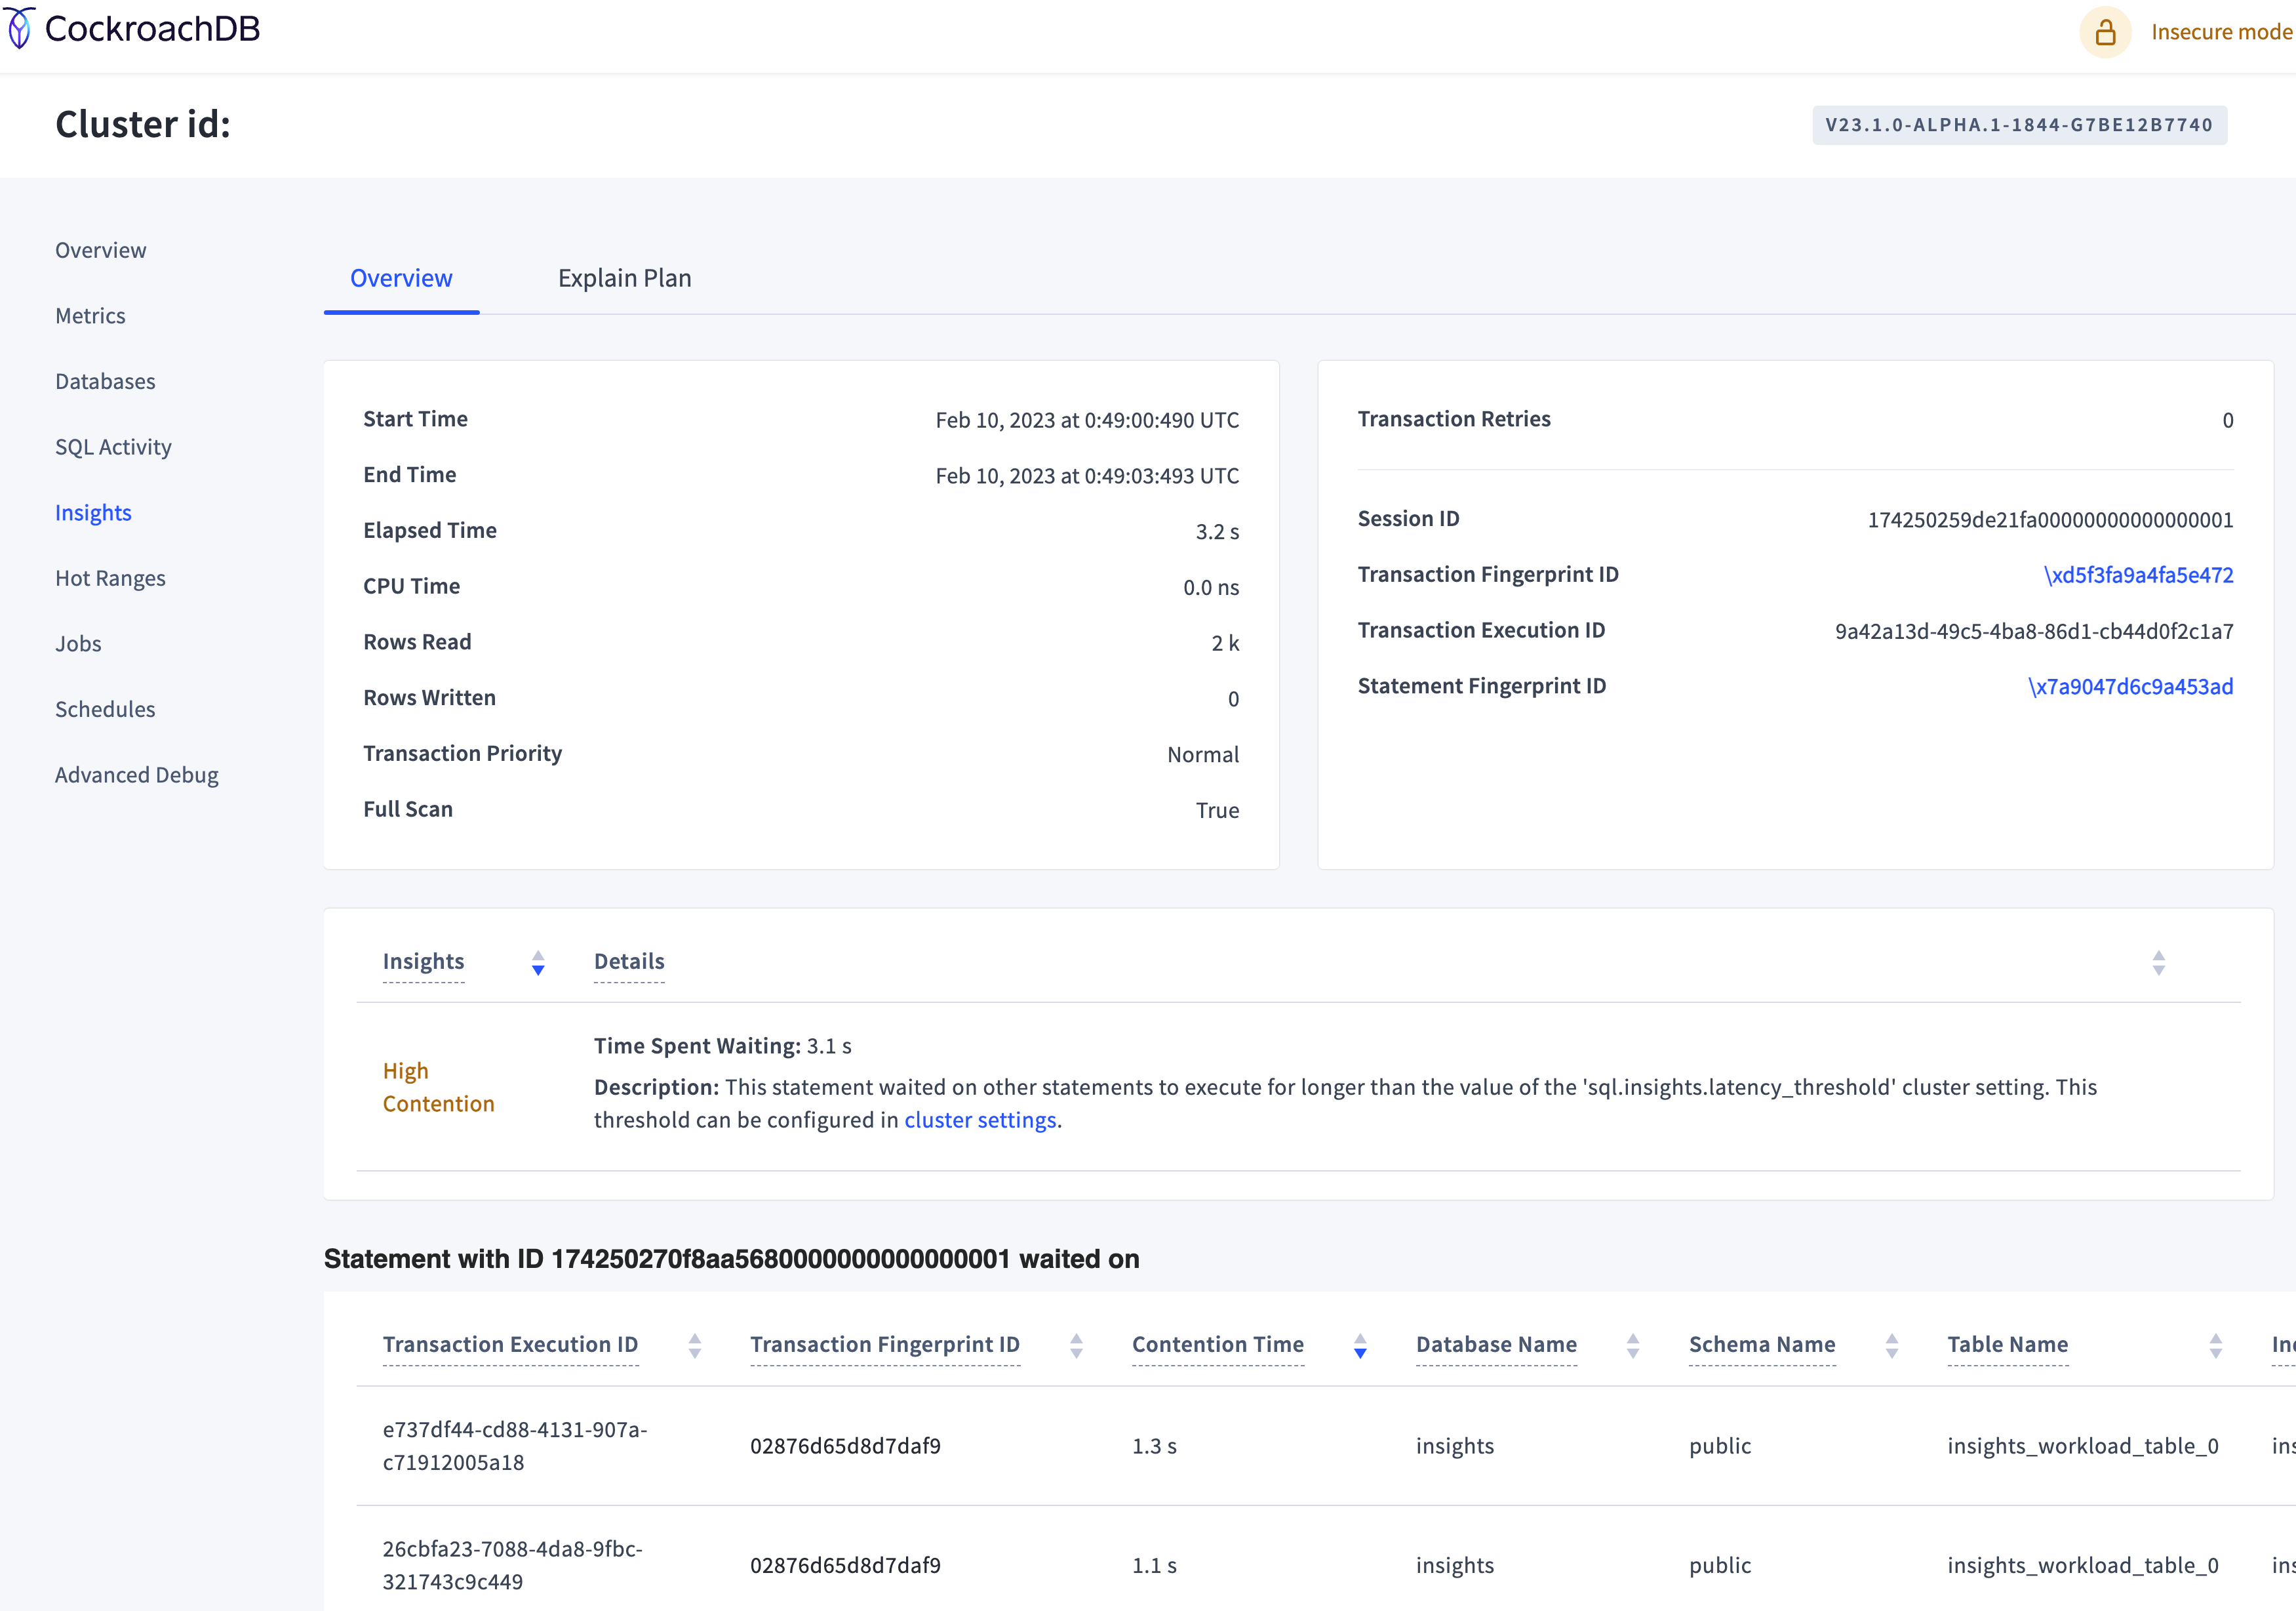Click the statement waited on heading
The image size is (2296, 1611).
(x=731, y=1260)
